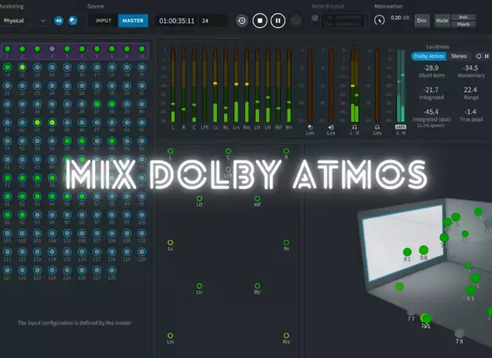Select object input 55
The height and width of the screenshot is (358, 492).
[67, 141]
